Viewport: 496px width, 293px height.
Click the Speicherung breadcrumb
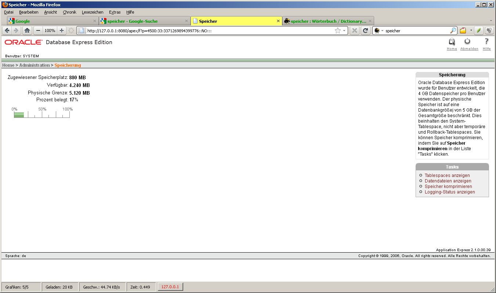68,65
